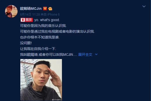The height and width of the screenshot is (101, 151).
Task: Open the round profile avatar of 歐陽靖MCJin
Action: pos(11,11)
